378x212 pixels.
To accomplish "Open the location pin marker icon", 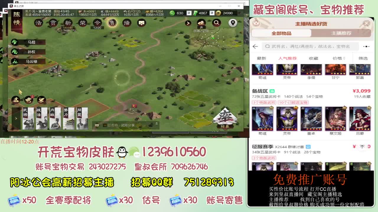I will tap(233, 23).
